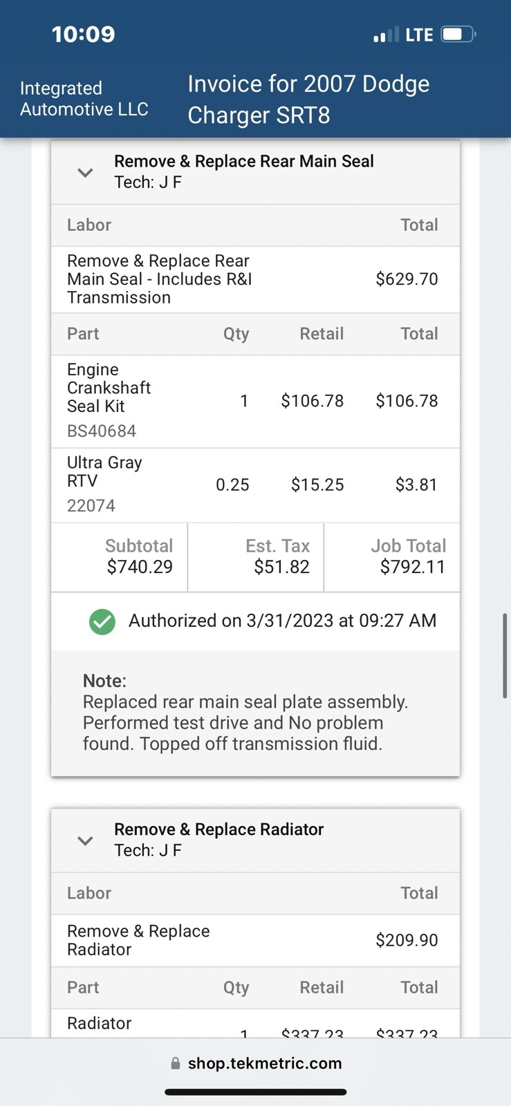Tap the Remove & Replace Rear Main Seal header
The height and width of the screenshot is (1106, 511).
tap(243, 162)
